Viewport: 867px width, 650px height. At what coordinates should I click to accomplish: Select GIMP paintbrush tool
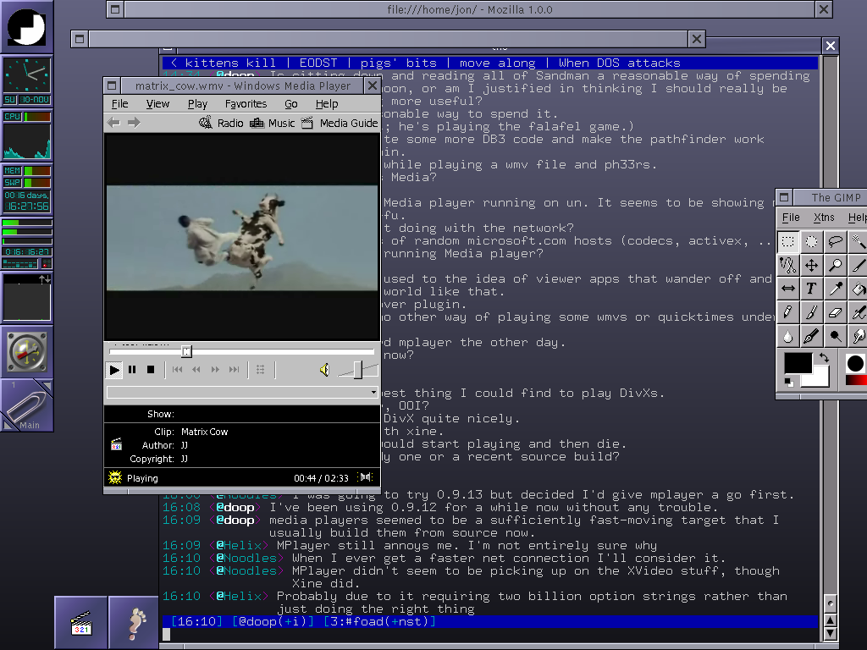pyautogui.click(x=812, y=312)
